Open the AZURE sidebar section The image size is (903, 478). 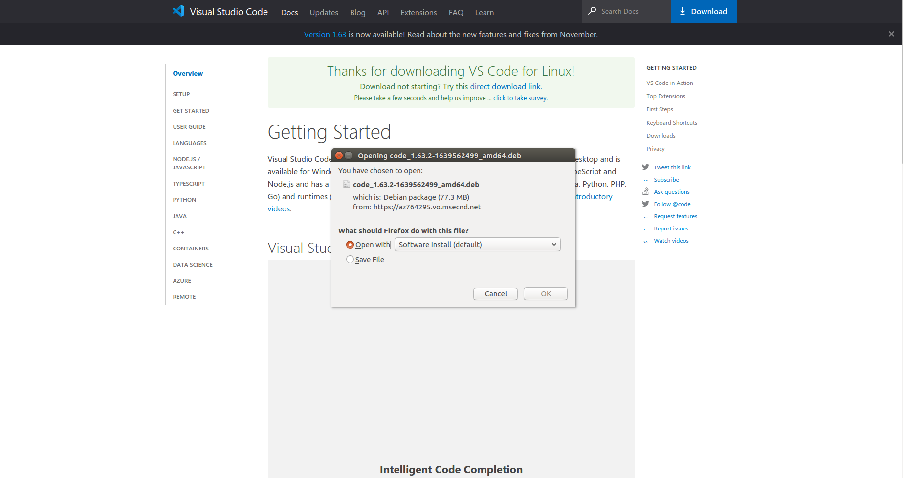click(181, 281)
